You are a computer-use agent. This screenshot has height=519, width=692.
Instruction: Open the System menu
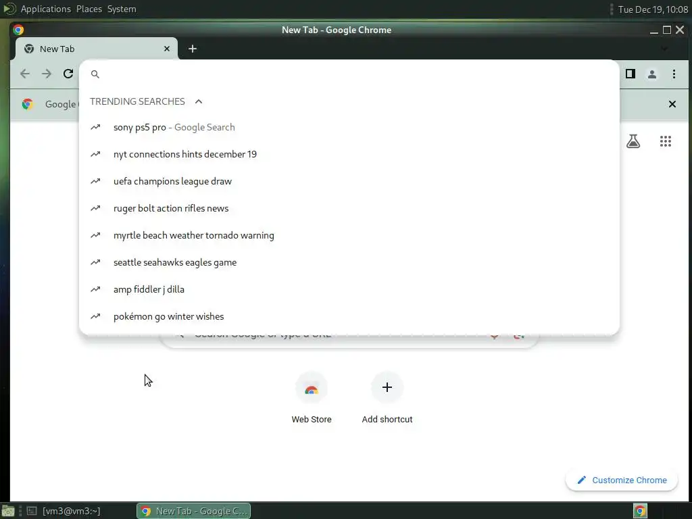tap(122, 9)
